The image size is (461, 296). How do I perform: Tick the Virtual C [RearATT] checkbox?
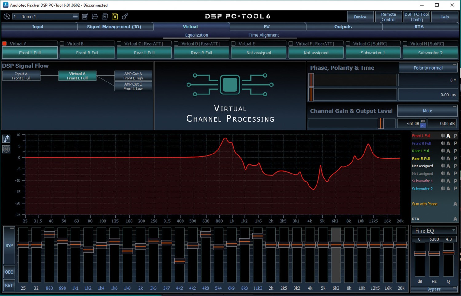[119, 44]
